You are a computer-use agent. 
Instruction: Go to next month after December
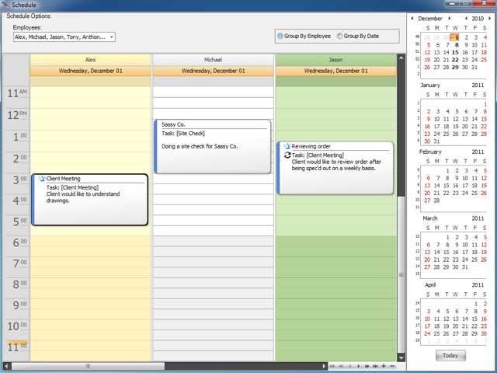[448, 18]
